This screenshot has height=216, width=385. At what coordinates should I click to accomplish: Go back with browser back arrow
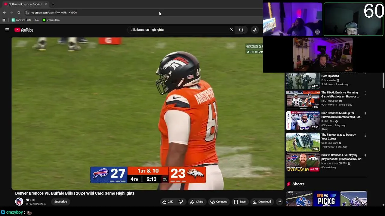[x=4, y=13]
